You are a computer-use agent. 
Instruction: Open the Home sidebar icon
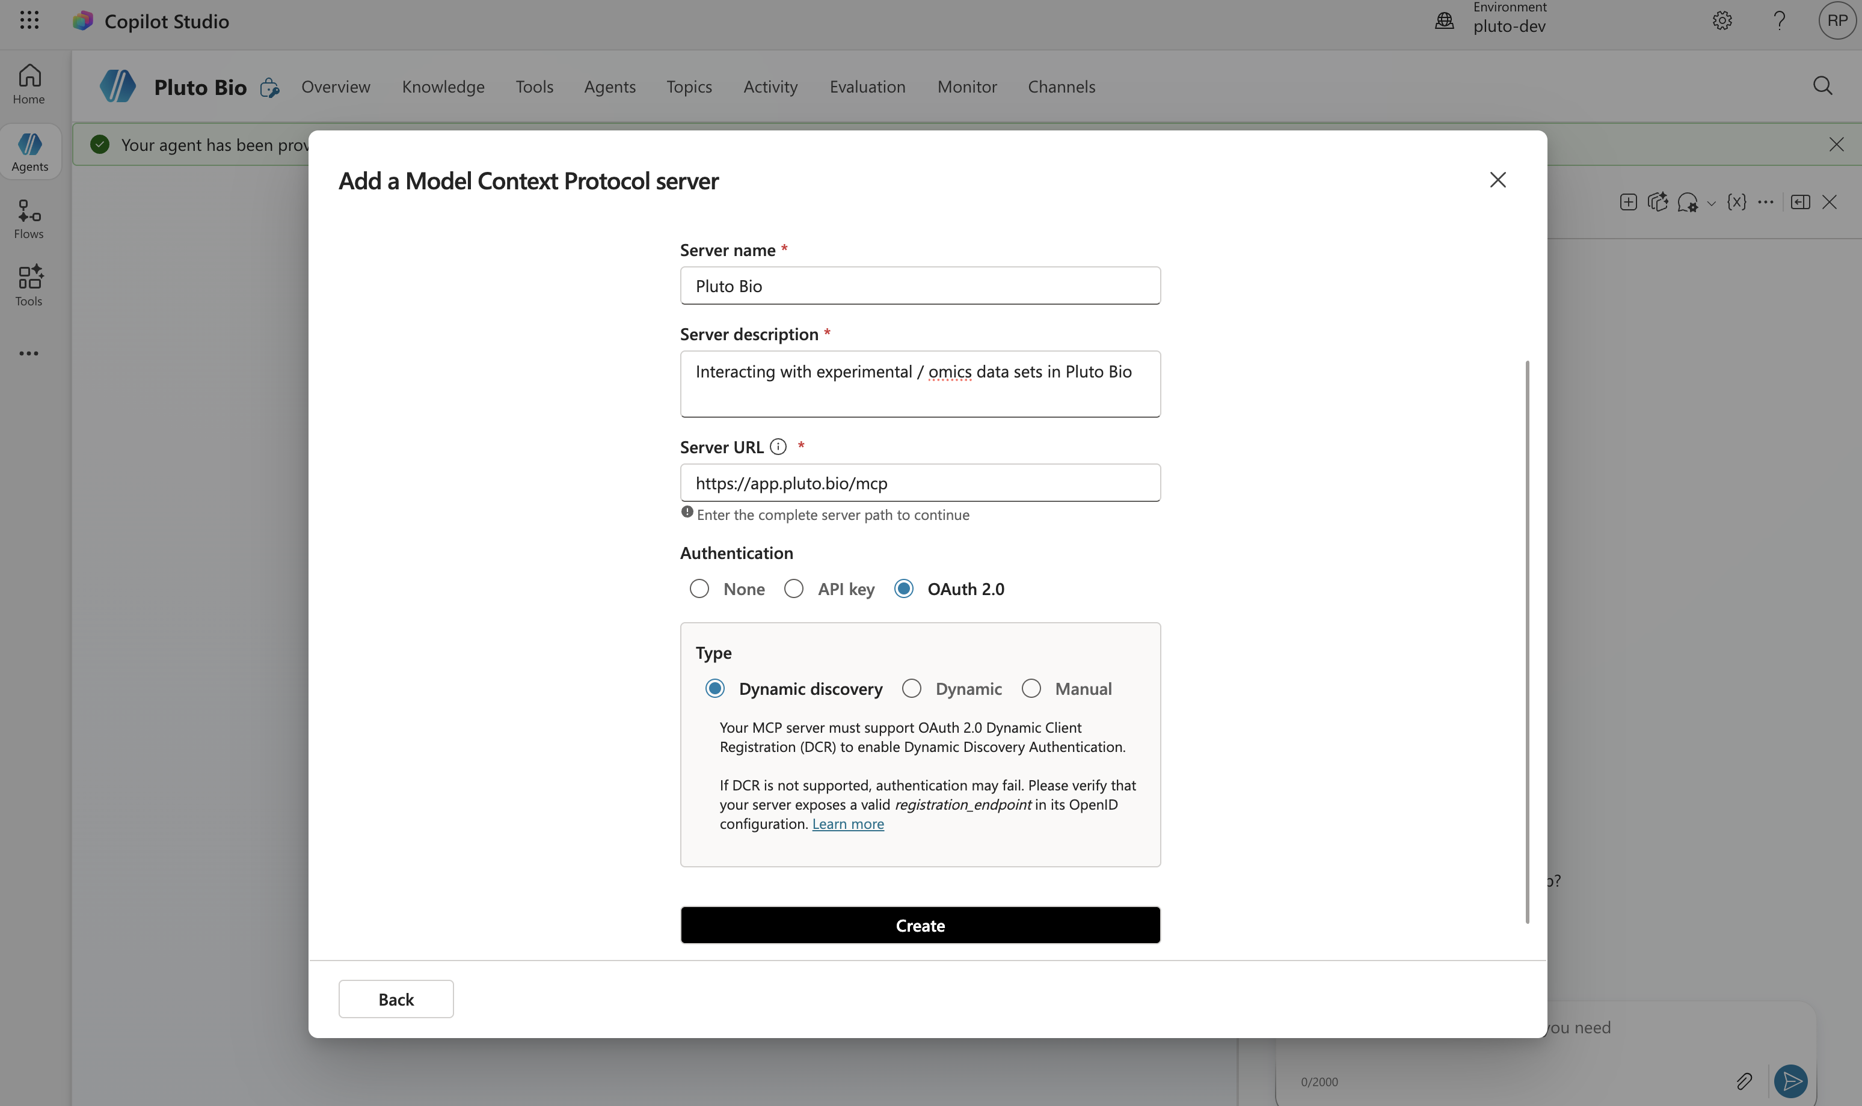click(x=29, y=84)
